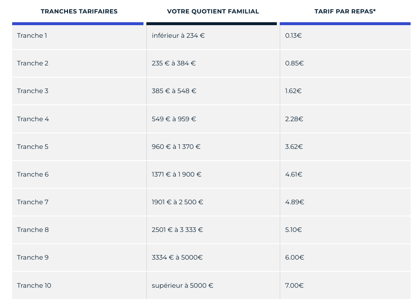Select the 0.13€ tariff cell
The image size is (419, 307).
tap(293, 36)
